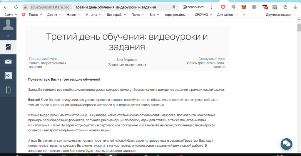Expand the 'Дро-нг' bookmarks folder
Image resolution: width=301 pixels, height=156 pixels.
click(x=54, y=15)
